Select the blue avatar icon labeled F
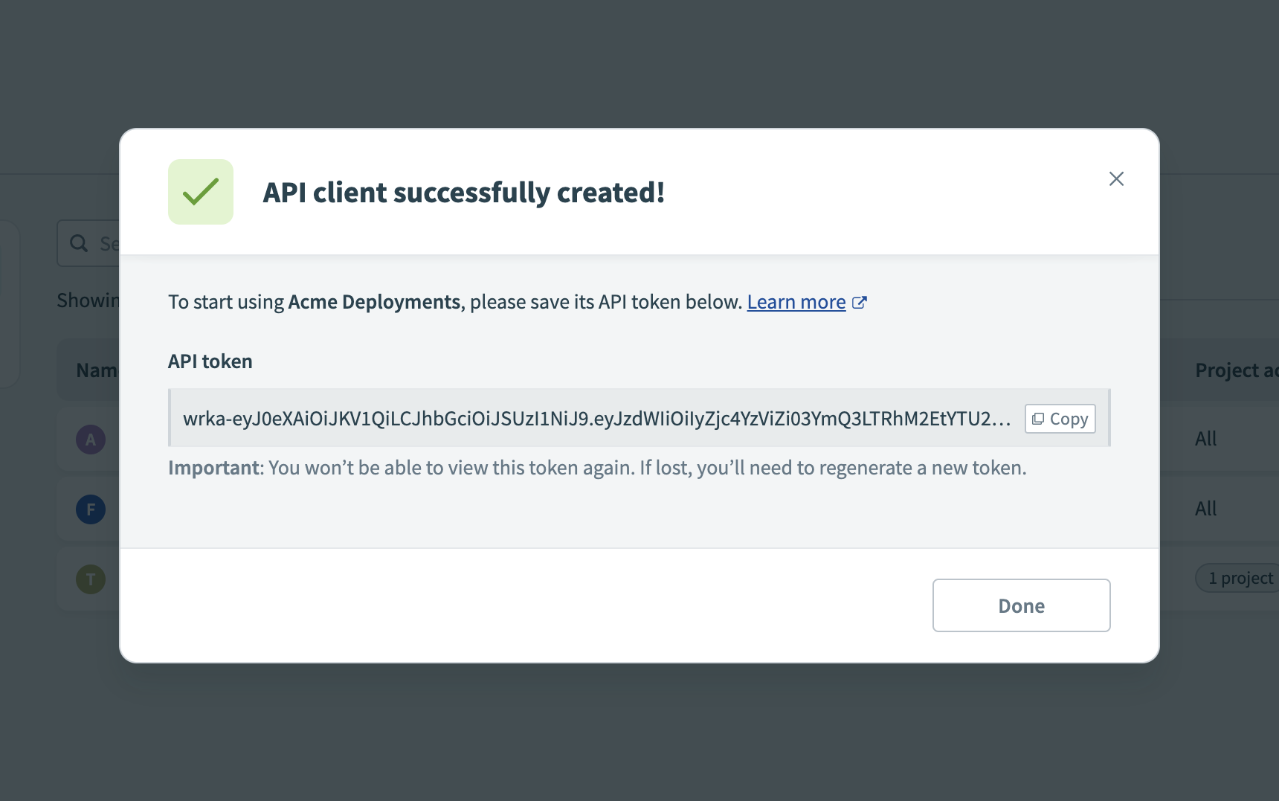The height and width of the screenshot is (801, 1279). click(90, 509)
